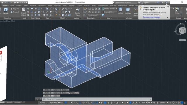Viewport: 187px width, 105px height.
Task: Close the command line with X icon
Action: pos(37,99)
